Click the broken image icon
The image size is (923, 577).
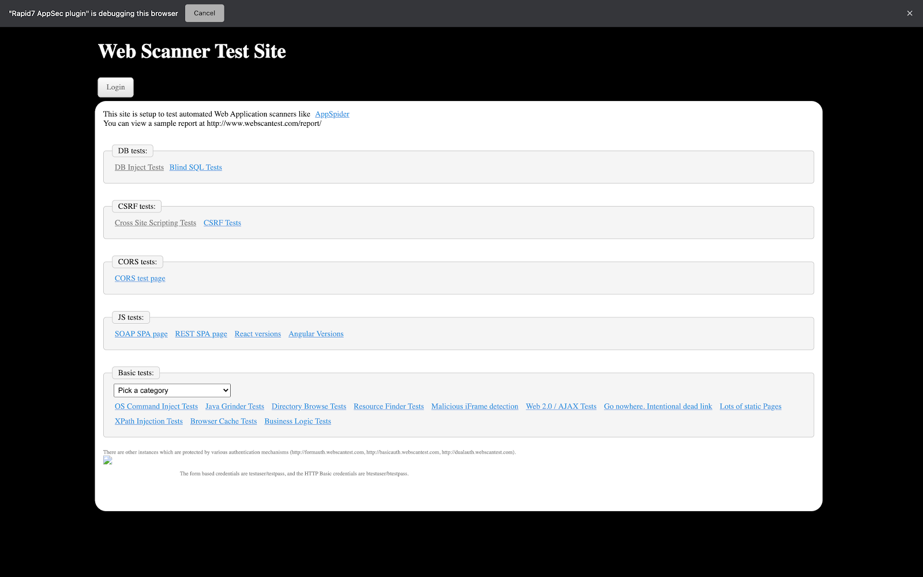coord(108,460)
